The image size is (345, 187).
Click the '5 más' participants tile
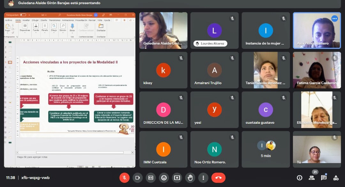(x=266, y=149)
